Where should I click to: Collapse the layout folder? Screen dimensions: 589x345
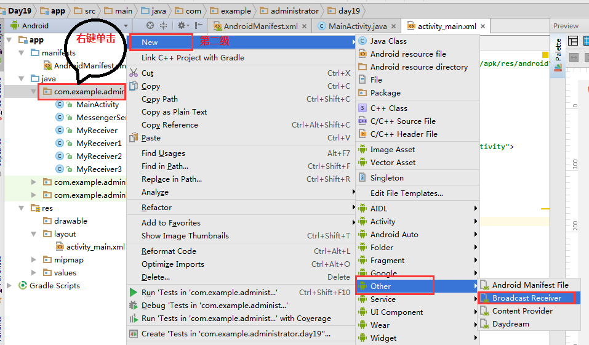(x=34, y=233)
